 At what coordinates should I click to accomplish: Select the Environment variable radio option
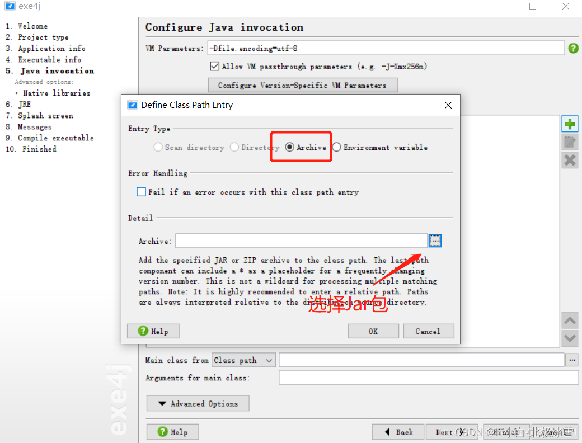pyautogui.click(x=380, y=147)
